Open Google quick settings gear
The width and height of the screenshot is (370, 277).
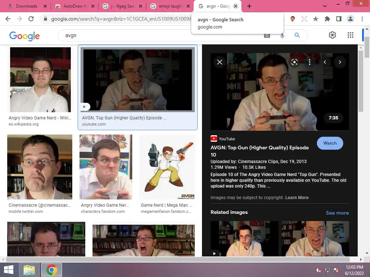click(x=332, y=35)
